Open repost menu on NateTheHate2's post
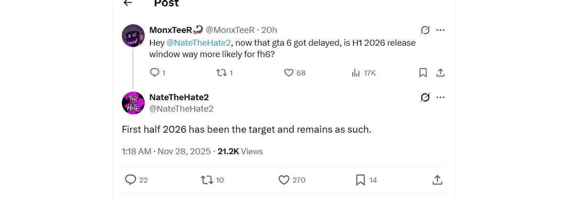 [207, 179]
